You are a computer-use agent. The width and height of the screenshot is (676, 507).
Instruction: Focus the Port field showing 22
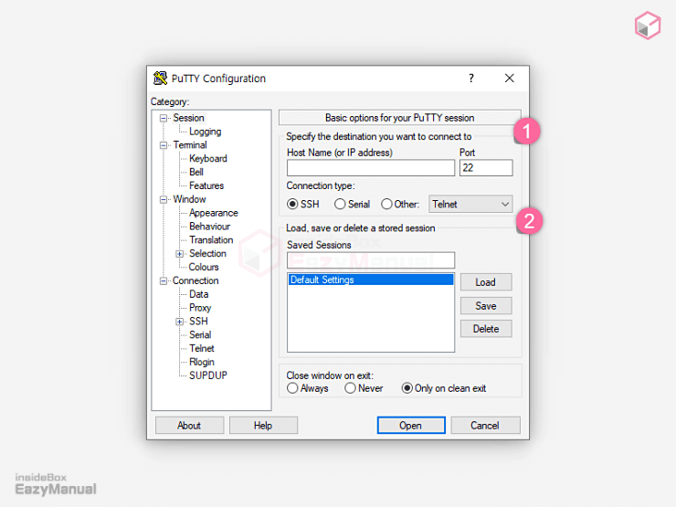(x=486, y=168)
